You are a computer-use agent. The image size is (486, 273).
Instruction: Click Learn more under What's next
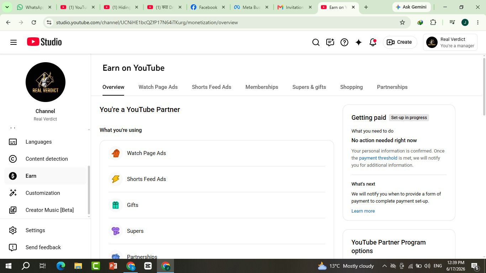coord(363,211)
